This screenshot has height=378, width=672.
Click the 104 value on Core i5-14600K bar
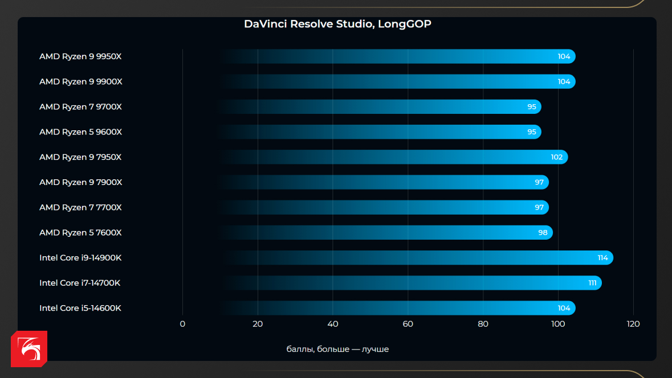[564, 308]
